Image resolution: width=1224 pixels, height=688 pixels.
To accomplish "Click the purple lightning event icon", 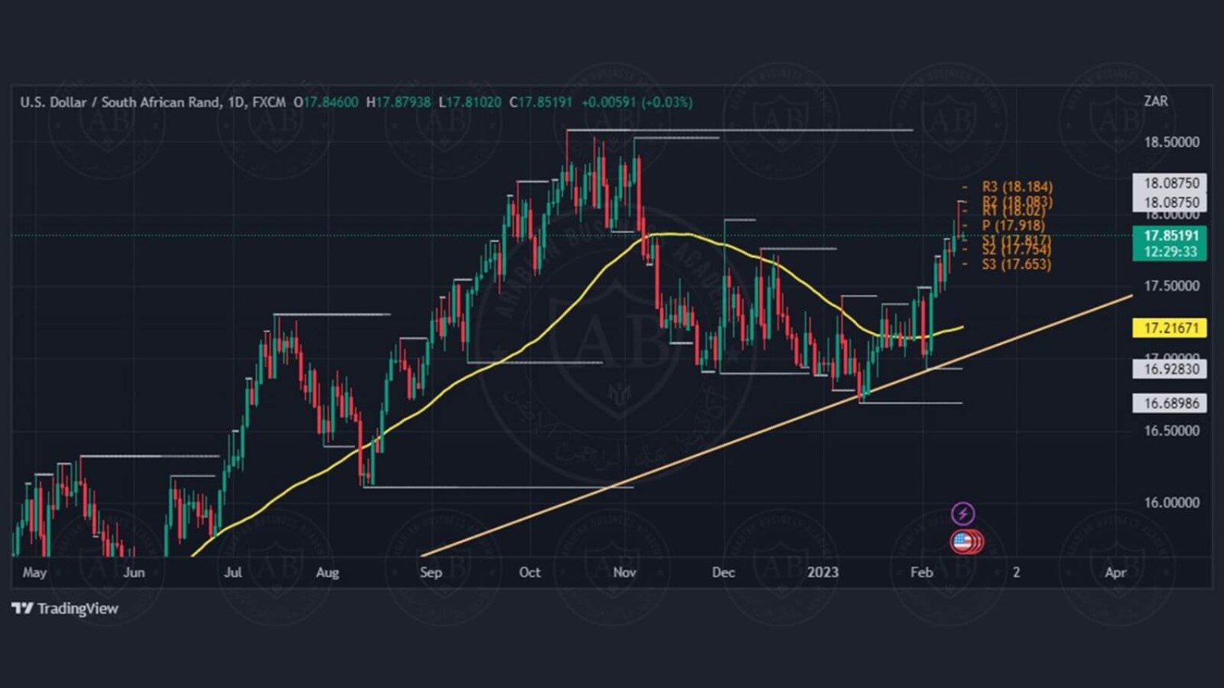I will [963, 514].
